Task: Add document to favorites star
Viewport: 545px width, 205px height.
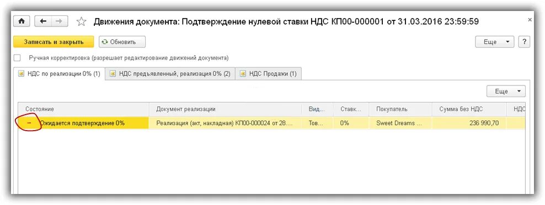Action: [x=81, y=21]
